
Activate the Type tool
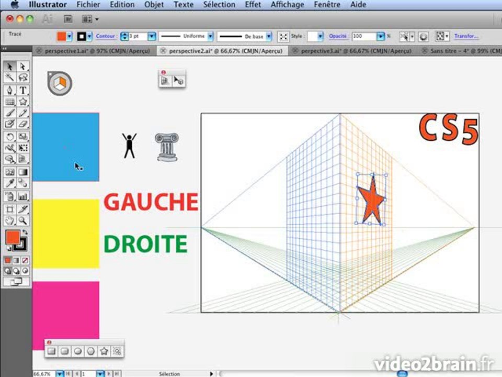coord(22,90)
